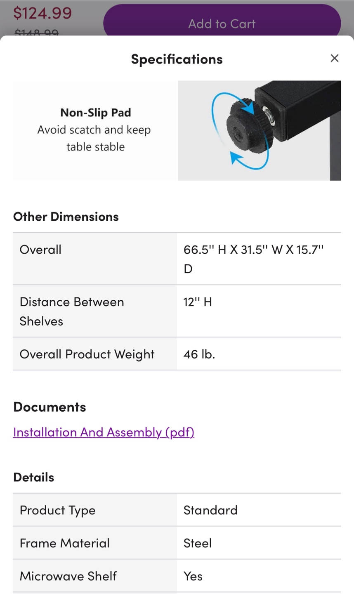Tap the Overall dimensions row label

click(x=40, y=250)
